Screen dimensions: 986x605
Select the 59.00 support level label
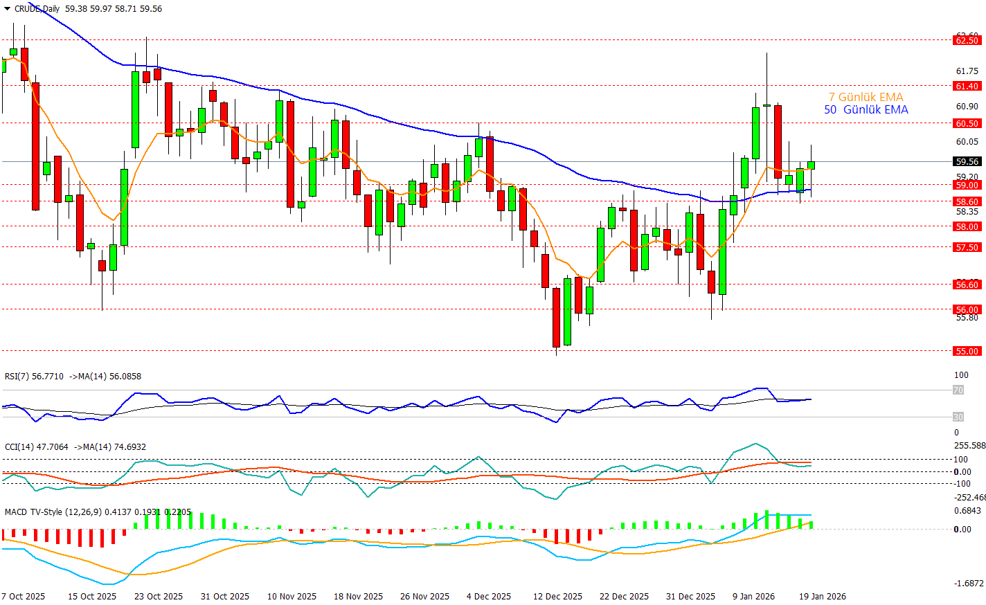pos(967,186)
